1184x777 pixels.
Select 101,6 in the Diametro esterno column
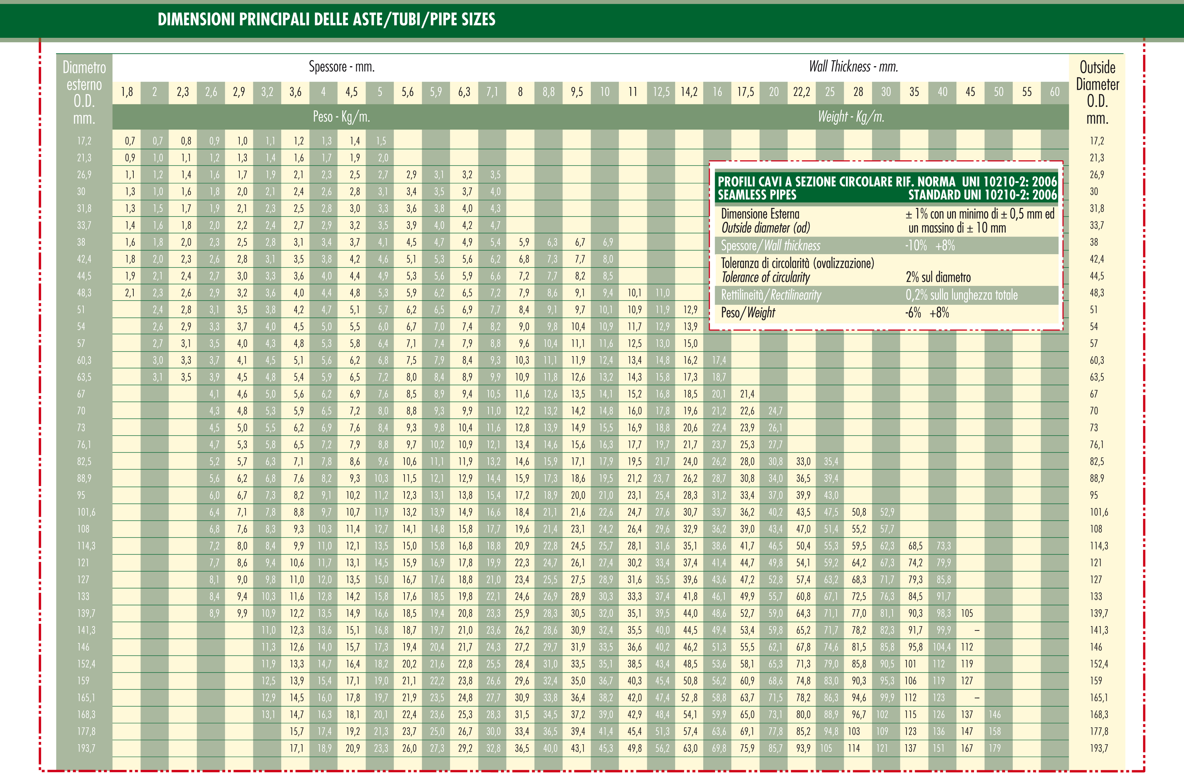click(86, 512)
